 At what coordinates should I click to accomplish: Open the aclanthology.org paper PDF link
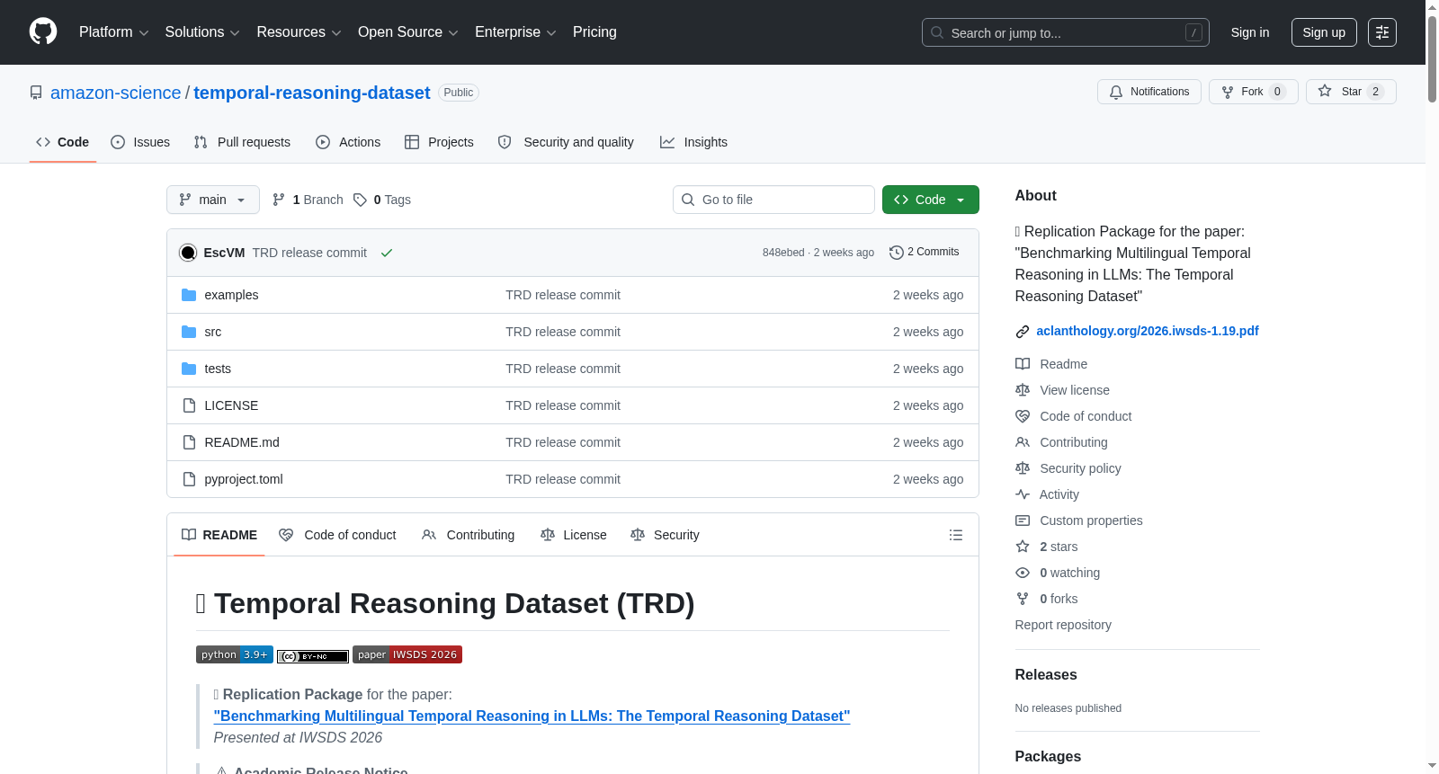[x=1147, y=331]
